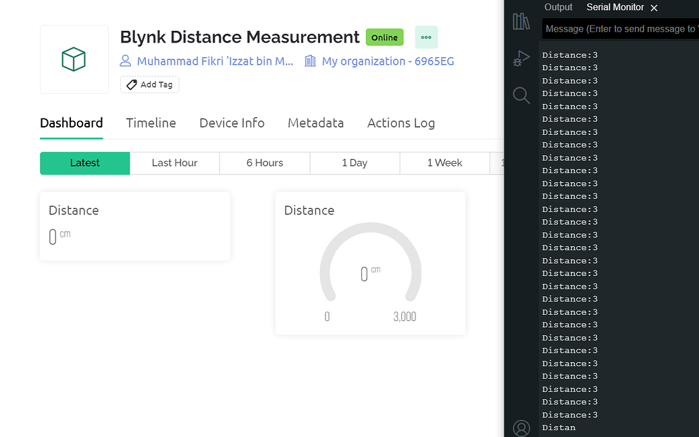The height and width of the screenshot is (437, 699).
Task: Click the building icon beside My organization
Action: [x=310, y=61]
